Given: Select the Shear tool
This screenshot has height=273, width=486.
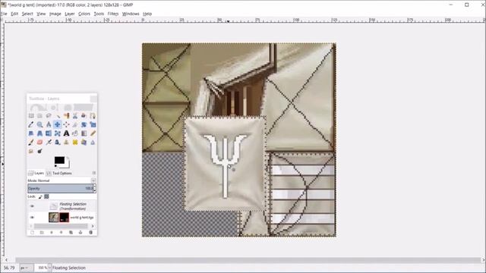Looking at the screenshot, I should (x=31, y=133).
